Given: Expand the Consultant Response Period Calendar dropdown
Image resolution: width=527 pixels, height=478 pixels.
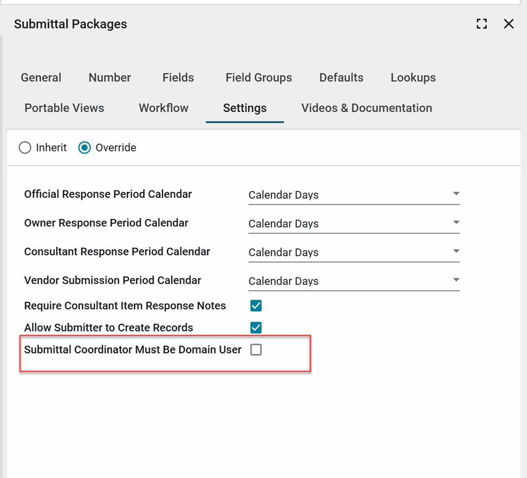Looking at the screenshot, I should [354, 252].
